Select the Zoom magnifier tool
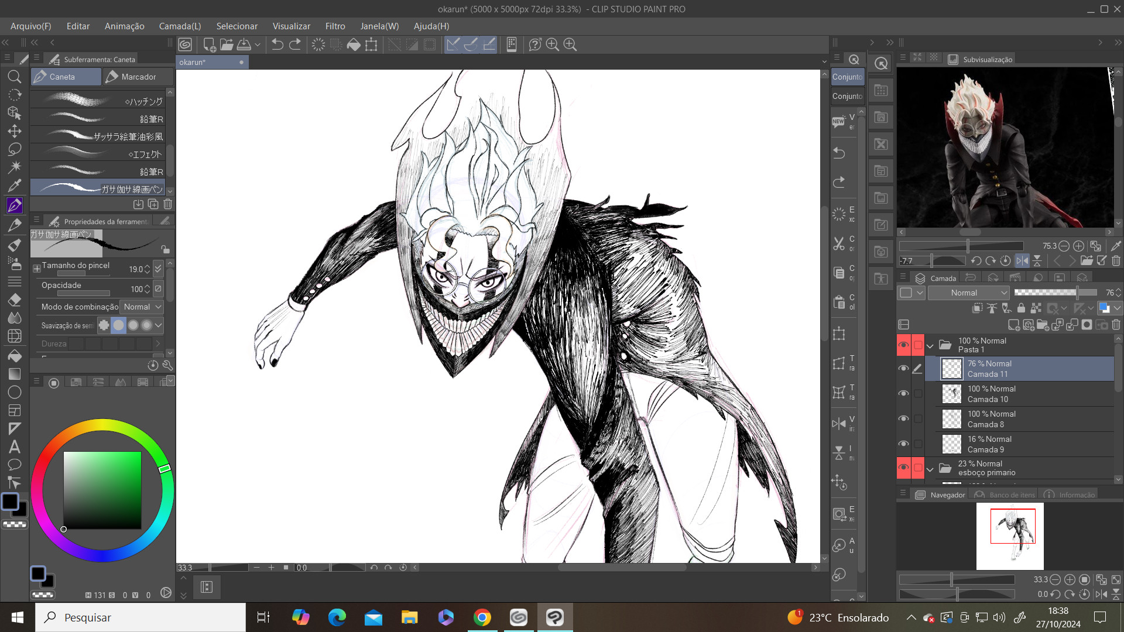This screenshot has width=1124, height=632. click(x=15, y=77)
